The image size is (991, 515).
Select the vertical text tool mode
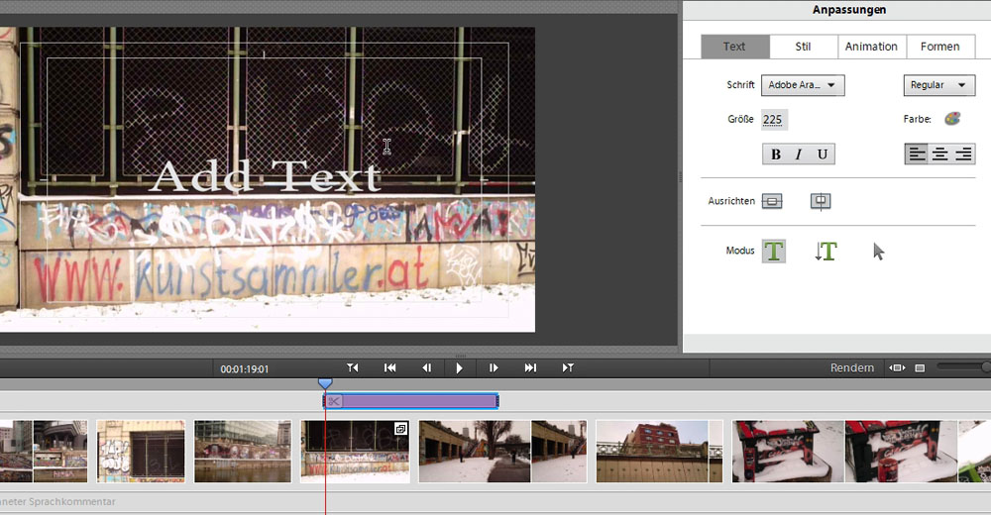click(826, 251)
